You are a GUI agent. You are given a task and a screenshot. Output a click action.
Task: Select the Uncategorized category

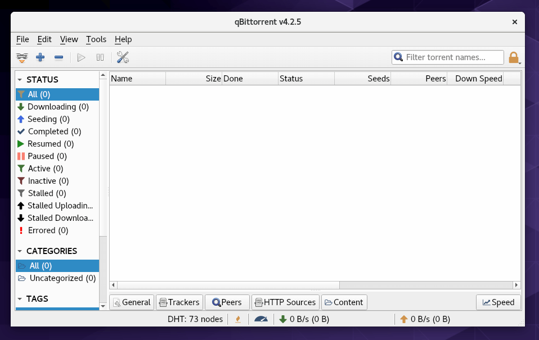[x=62, y=278]
